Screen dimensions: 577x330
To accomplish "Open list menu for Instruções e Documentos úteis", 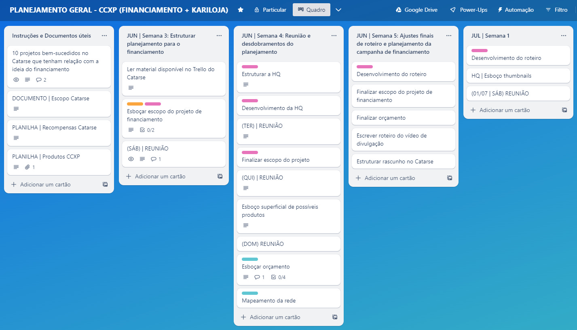I will click(104, 36).
